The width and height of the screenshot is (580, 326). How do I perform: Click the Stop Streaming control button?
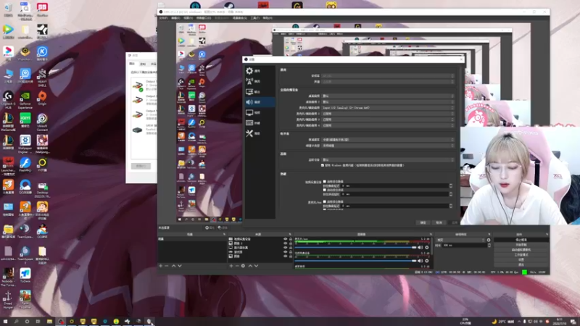click(521, 240)
